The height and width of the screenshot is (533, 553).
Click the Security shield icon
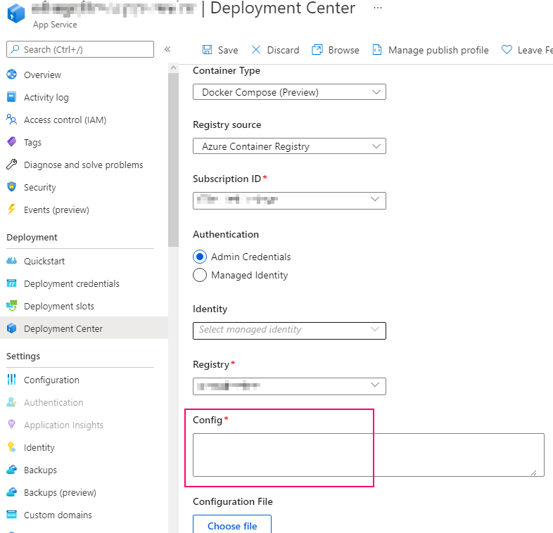[x=12, y=187]
